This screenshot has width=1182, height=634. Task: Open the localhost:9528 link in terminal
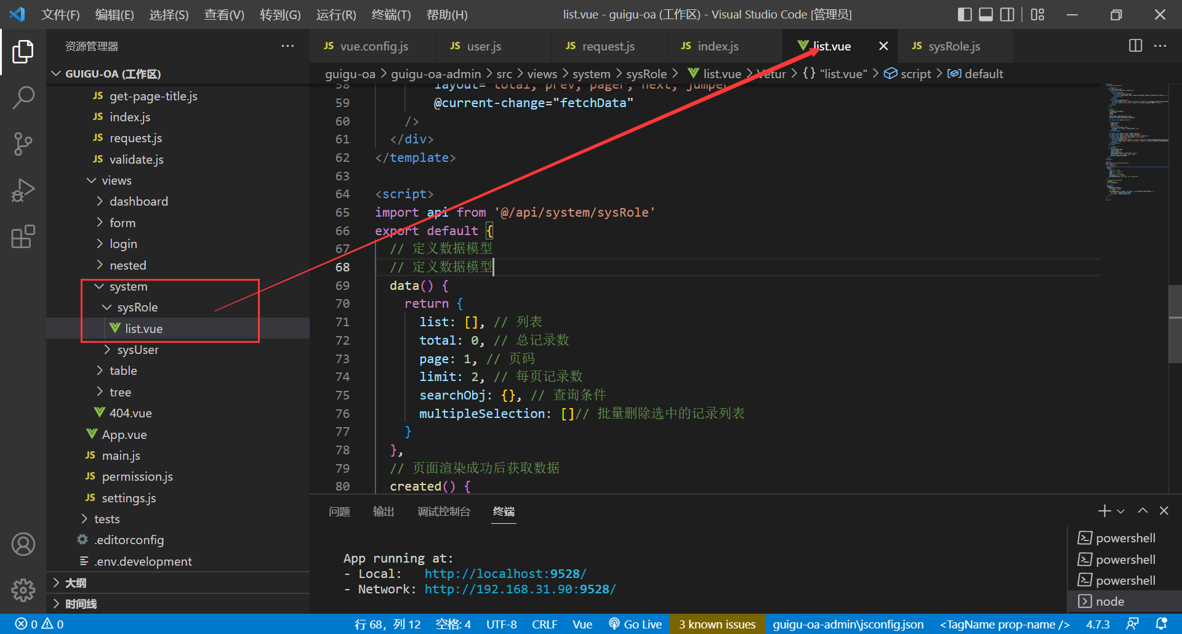[x=505, y=574]
